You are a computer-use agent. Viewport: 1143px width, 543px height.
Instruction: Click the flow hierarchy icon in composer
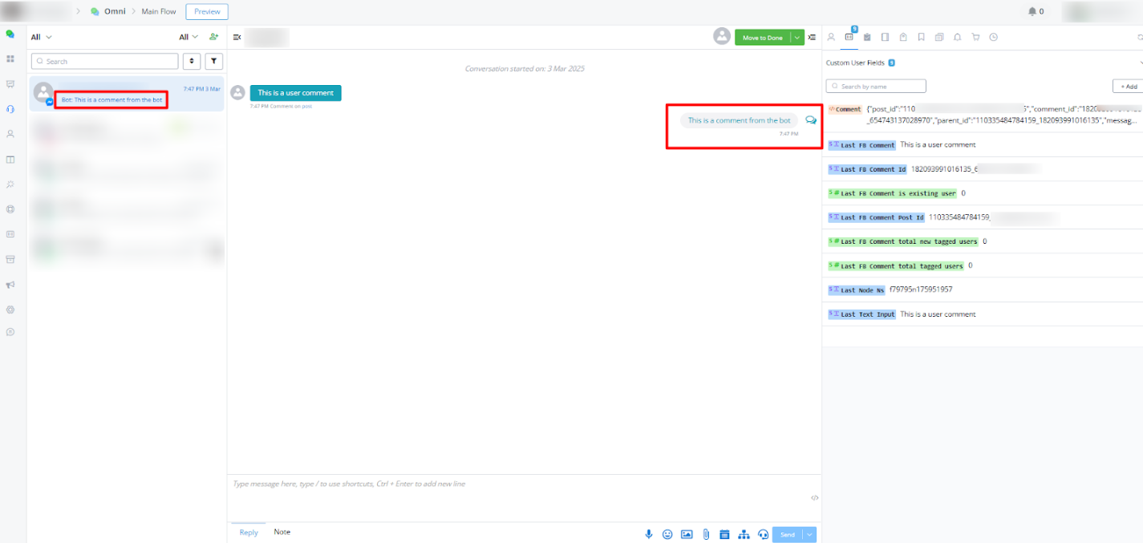coord(744,534)
